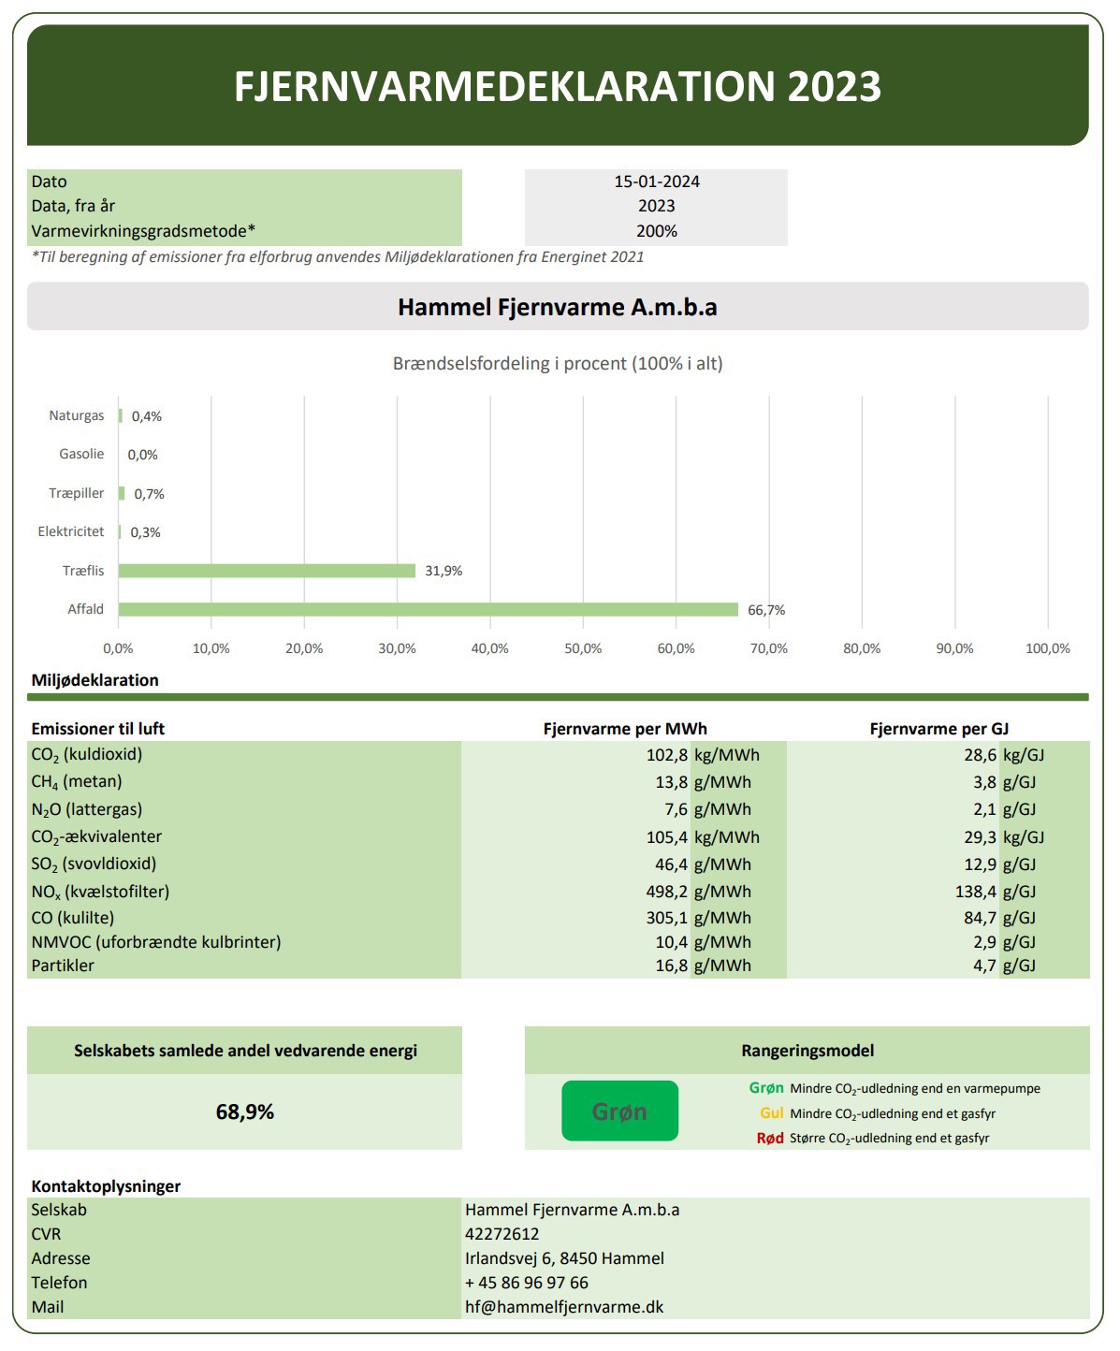1120x1351 pixels.
Task: Click the "Telefon" contact row label
Action: [59, 1283]
